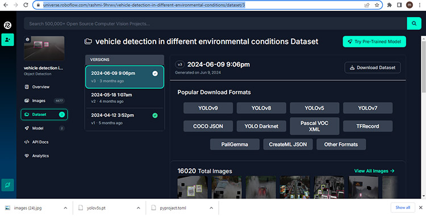Image resolution: width=426 pixels, height=216 pixels.
Task: Select version 2024-06-09 9:06pm
Action: click(125, 77)
